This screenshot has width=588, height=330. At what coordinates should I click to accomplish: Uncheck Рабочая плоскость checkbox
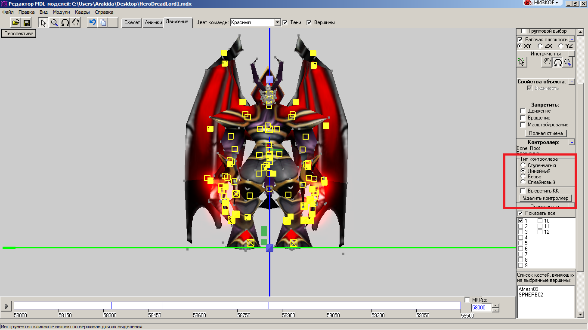520,40
